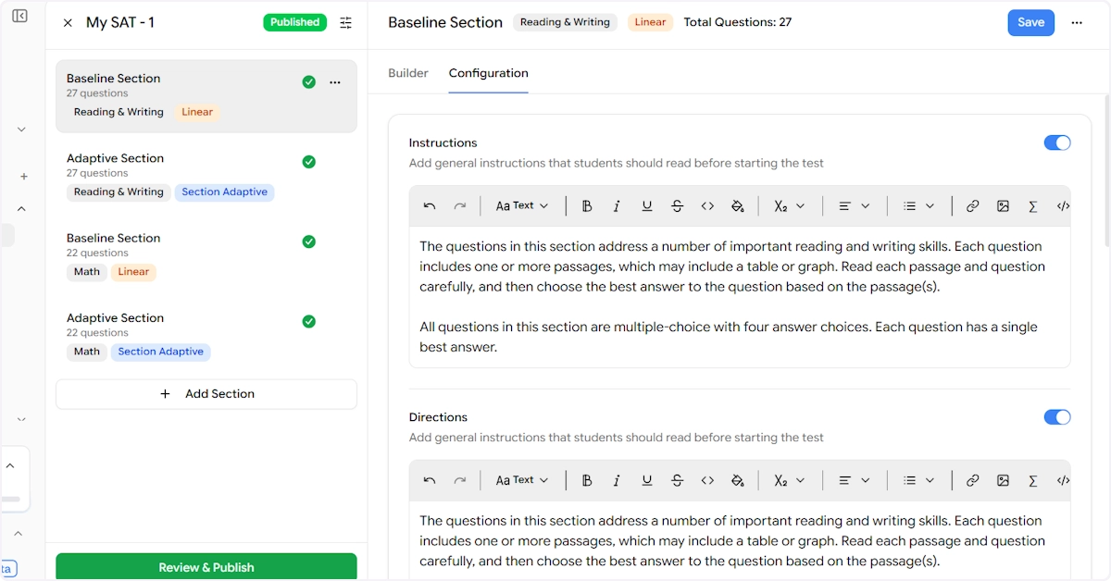The width and height of the screenshot is (1111, 581).
Task: Select the Configuration tab
Action: 488,73
